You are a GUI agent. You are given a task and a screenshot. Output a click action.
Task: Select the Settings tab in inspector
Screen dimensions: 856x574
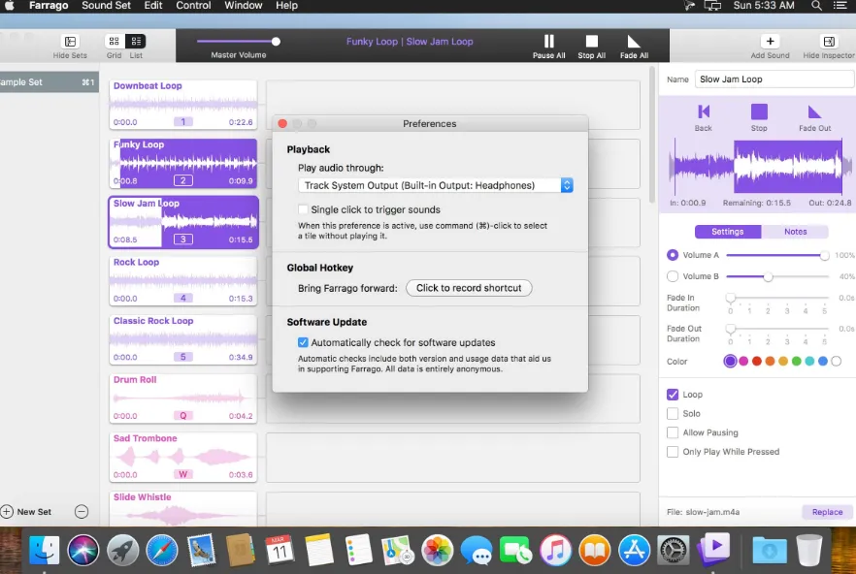[x=728, y=232]
